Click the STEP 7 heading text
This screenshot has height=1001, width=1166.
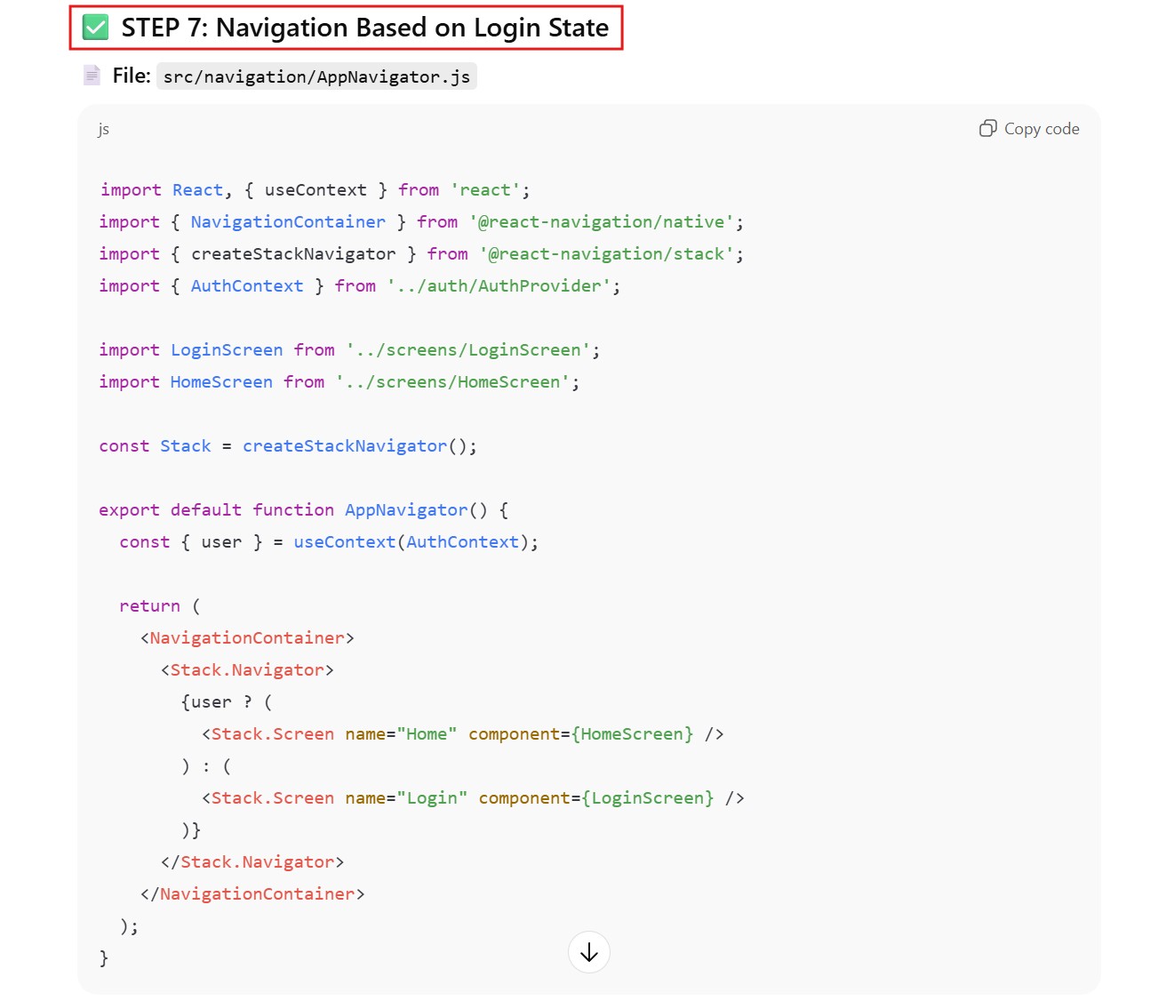[364, 28]
